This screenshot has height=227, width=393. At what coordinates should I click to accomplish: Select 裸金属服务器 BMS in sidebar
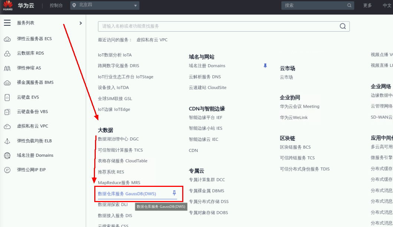click(35, 82)
